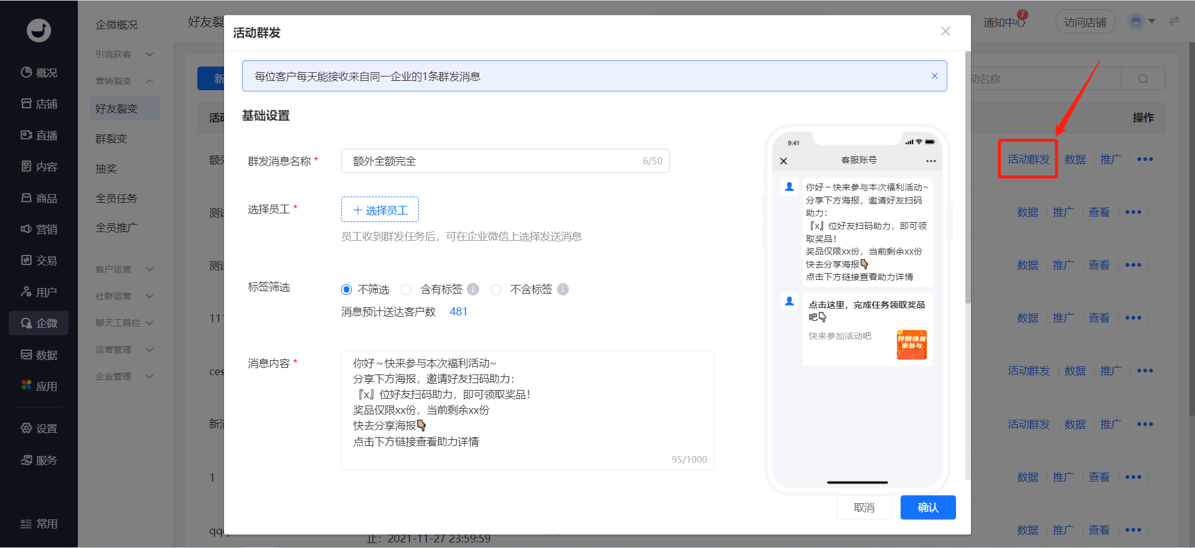This screenshot has height=548, width=1195.
Task: Open 内容 content section
Action: 39,166
